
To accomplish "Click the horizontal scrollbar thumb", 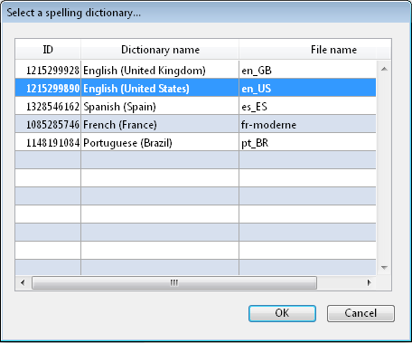I will coord(174,282).
